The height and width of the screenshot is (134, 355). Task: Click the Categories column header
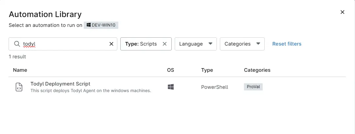click(x=257, y=70)
